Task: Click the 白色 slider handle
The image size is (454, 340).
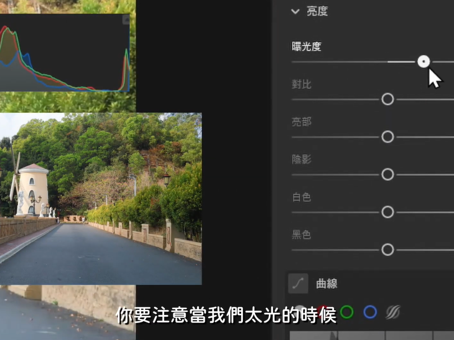Action: tap(388, 212)
